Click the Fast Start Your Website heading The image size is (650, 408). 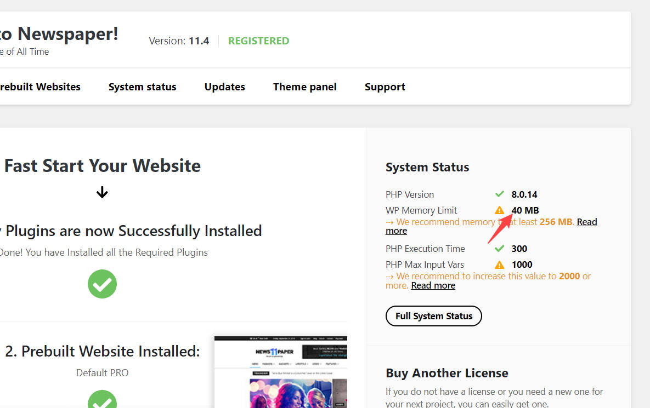[x=103, y=166]
